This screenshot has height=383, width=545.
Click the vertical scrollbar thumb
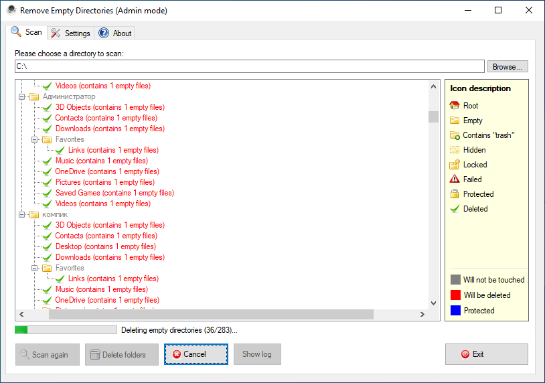(x=433, y=117)
